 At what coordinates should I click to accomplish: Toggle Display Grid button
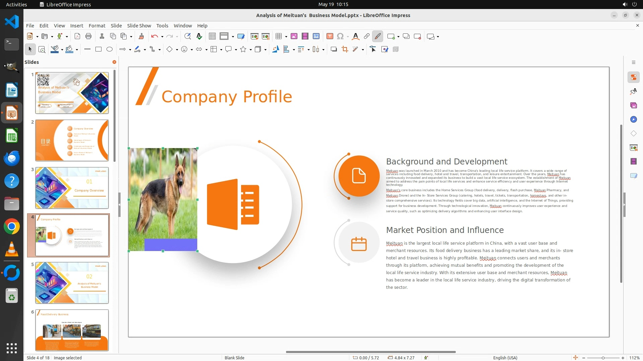(212, 36)
